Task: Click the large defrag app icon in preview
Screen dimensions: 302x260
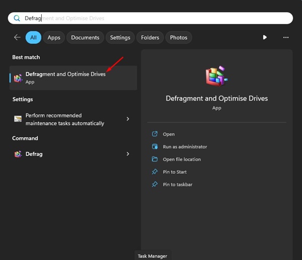Action: pos(216,76)
